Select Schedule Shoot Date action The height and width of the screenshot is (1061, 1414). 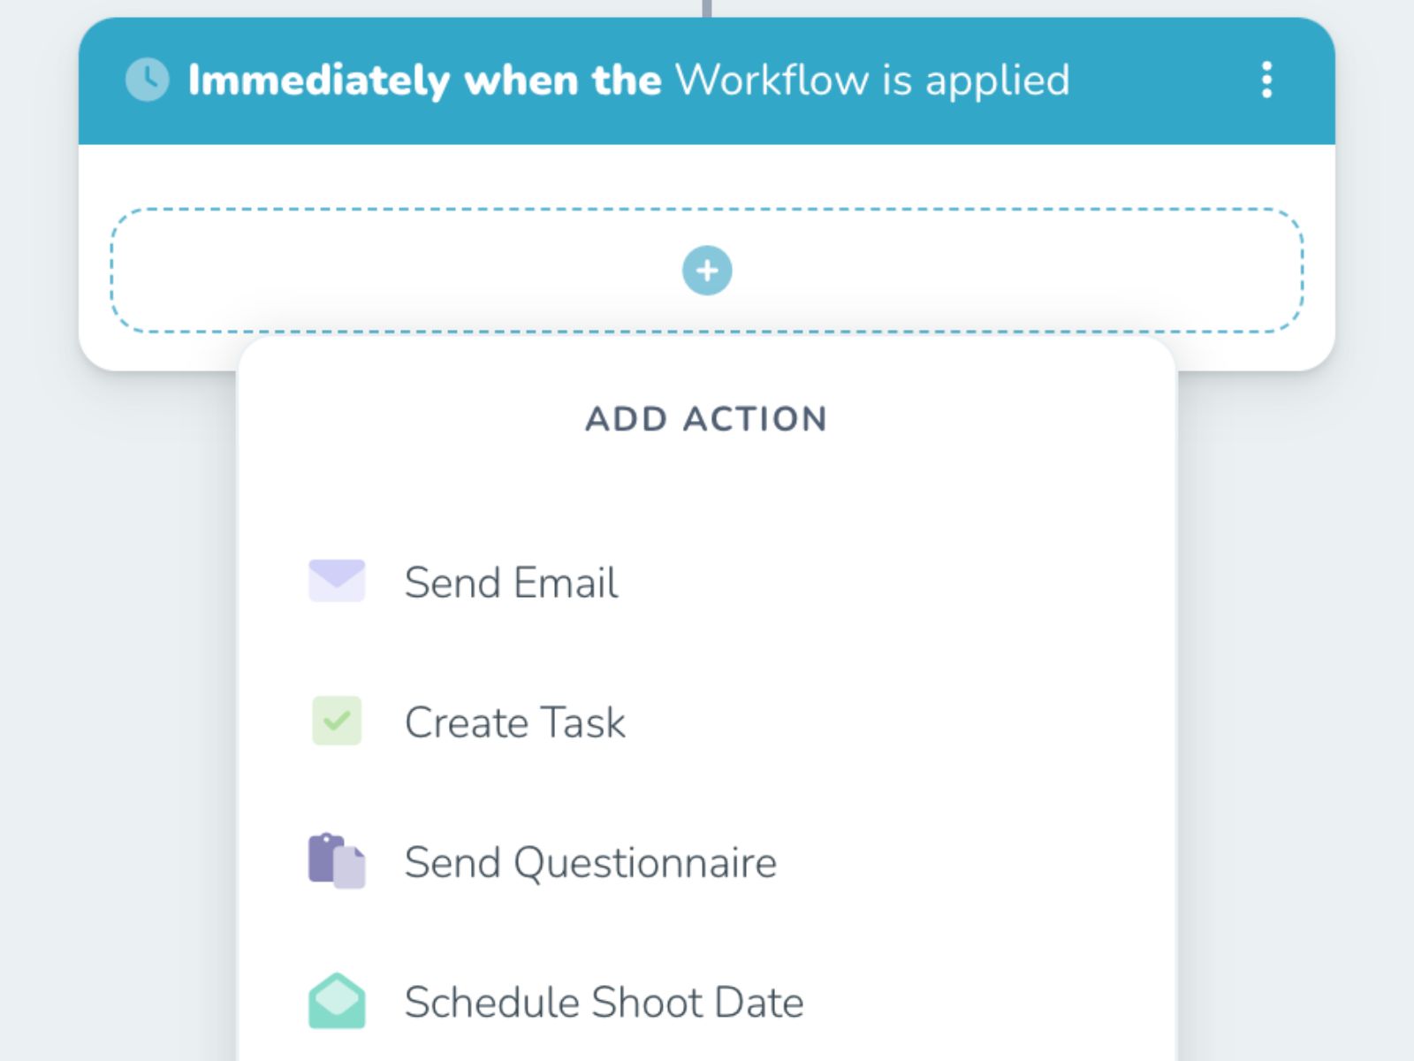point(604,1001)
